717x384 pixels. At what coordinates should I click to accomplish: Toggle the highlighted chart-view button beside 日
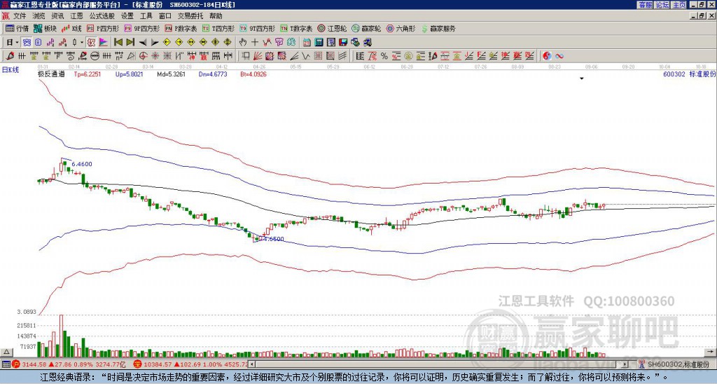27,43
